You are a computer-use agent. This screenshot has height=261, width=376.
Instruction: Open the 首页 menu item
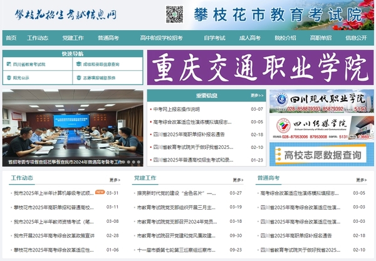pyautogui.click(x=11, y=38)
